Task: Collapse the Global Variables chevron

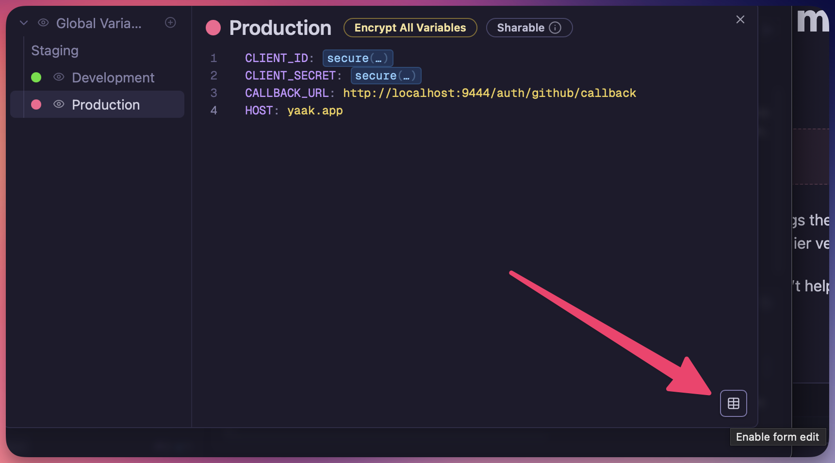Action: 24,23
